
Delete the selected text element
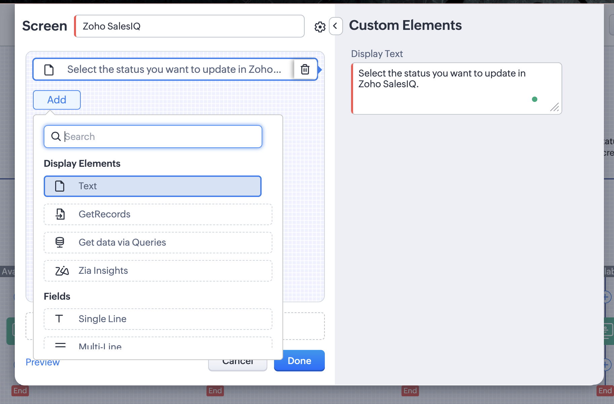click(305, 69)
